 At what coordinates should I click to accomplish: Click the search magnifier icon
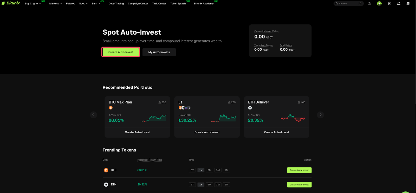click(337, 4)
